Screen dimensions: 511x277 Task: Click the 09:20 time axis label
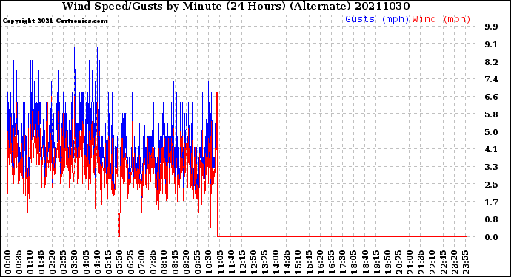(186, 262)
